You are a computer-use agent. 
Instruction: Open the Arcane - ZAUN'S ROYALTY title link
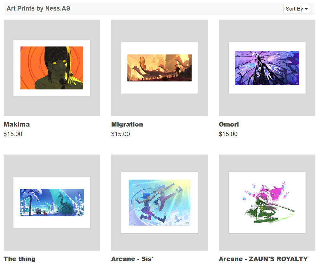[263, 259]
